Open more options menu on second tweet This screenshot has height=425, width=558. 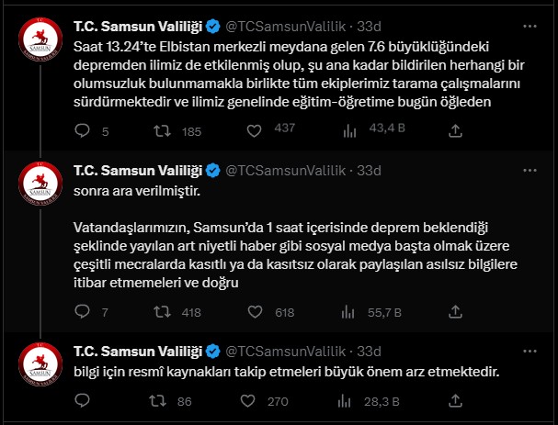click(x=530, y=170)
